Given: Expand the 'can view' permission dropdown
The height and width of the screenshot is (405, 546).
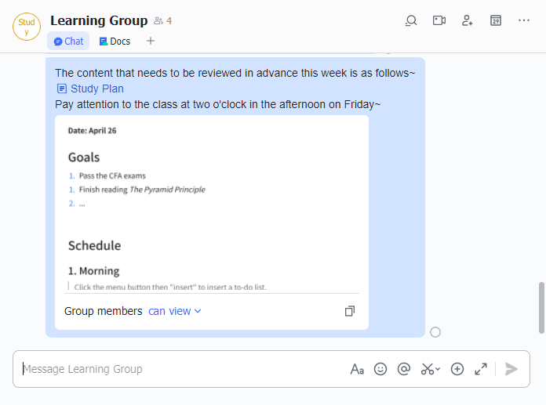Looking at the screenshot, I should coord(175,311).
